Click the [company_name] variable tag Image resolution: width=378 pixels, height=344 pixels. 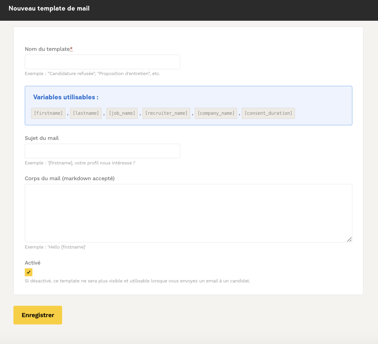pyautogui.click(x=216, y=113)
